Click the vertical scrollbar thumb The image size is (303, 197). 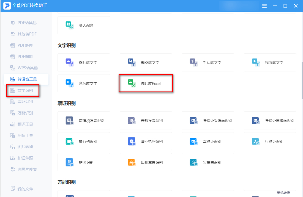point(302,81)
